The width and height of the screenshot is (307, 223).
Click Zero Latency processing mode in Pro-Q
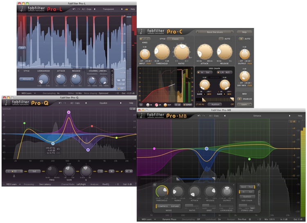(45, 184)
